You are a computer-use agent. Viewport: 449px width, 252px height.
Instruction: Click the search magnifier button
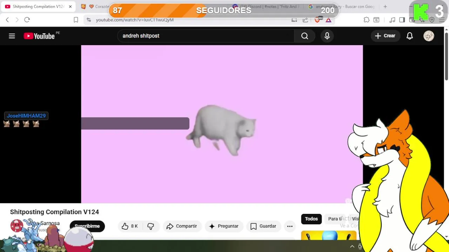pyautogui.click(x=304, y=36)
